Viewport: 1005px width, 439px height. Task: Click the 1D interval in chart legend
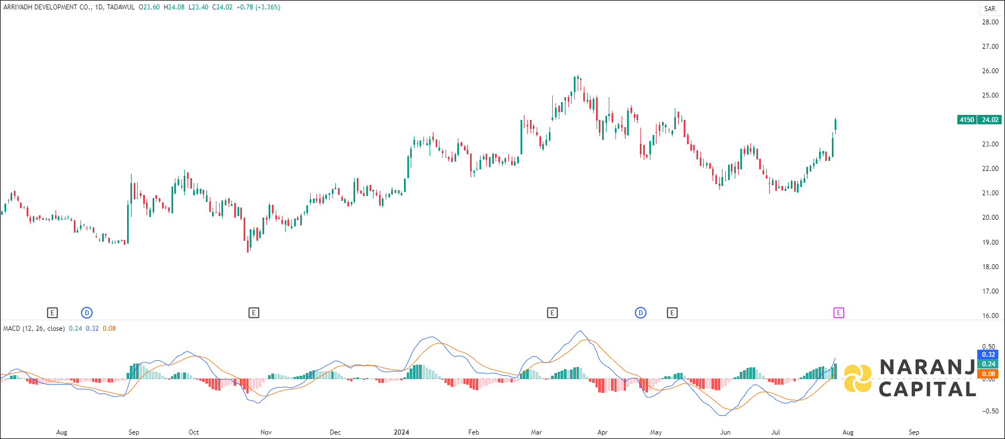click(99, 7)
